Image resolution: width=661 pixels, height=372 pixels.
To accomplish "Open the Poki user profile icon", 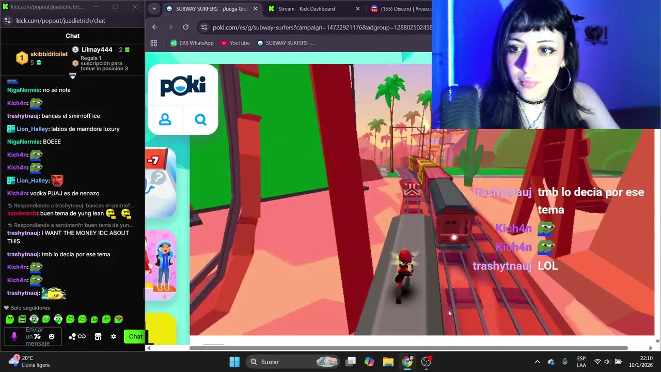I will [x=165, y=120].
